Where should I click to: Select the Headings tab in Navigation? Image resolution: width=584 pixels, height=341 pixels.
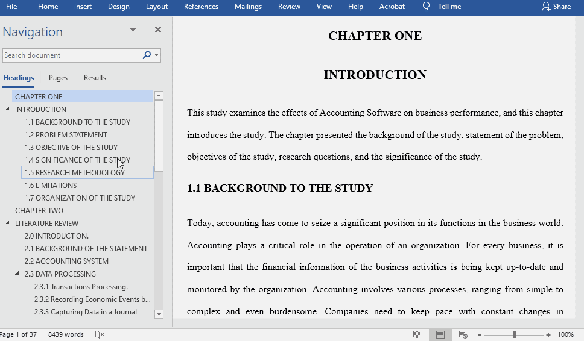click(x=18, y=78)
